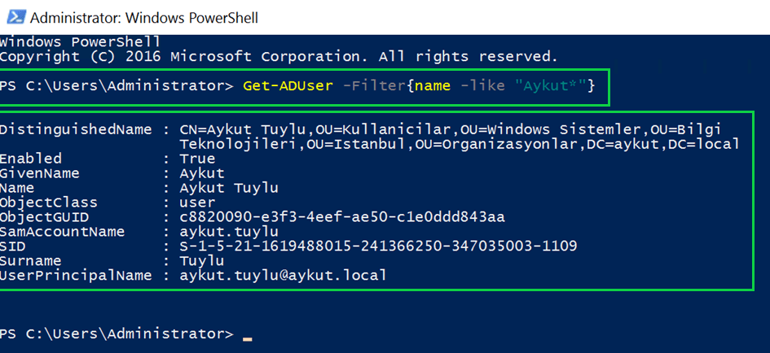This screenshot has height=353, width=770.
Task: Click the final 'PS C:\Users\Administrator>' prompt
Action: coord(117,334)
